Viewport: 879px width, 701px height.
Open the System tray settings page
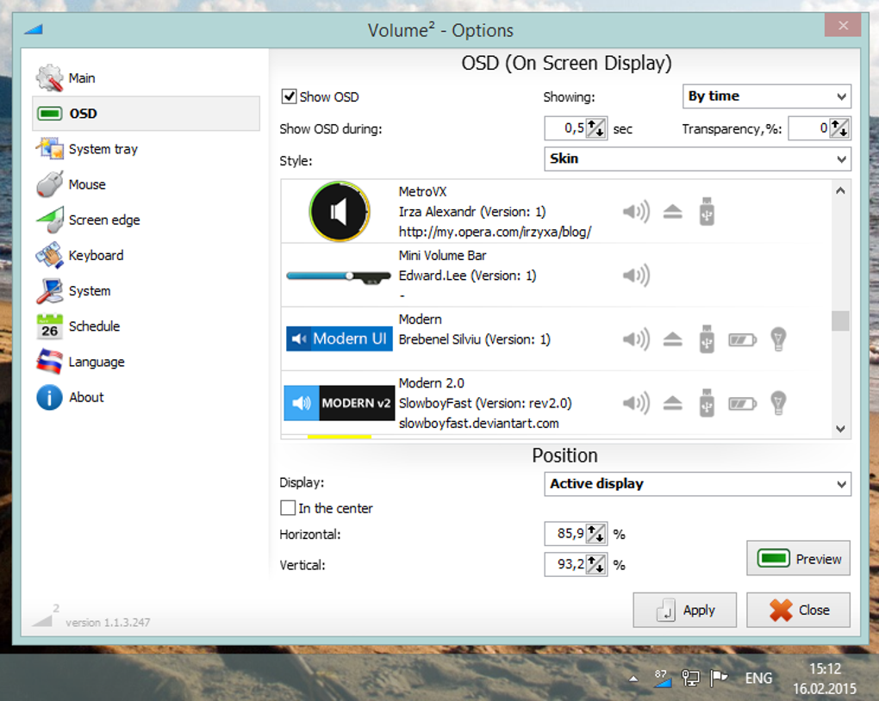[x=146, y=149]
